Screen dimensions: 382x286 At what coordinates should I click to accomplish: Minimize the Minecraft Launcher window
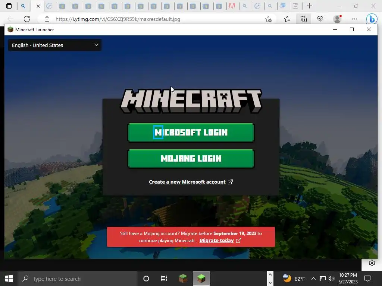335,30
